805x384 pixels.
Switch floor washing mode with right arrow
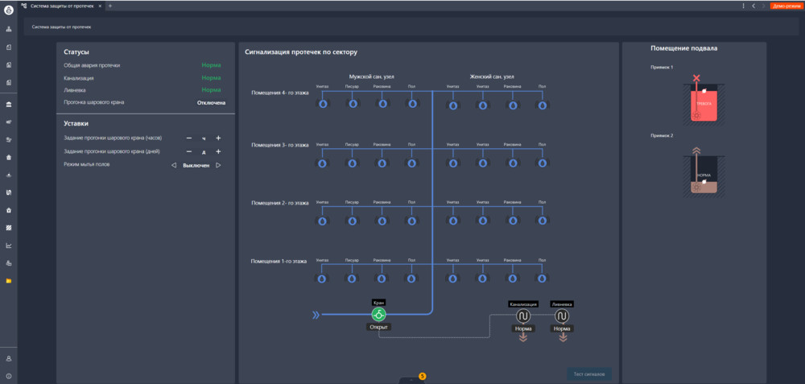pyautogui.click(x=218, y=165)
